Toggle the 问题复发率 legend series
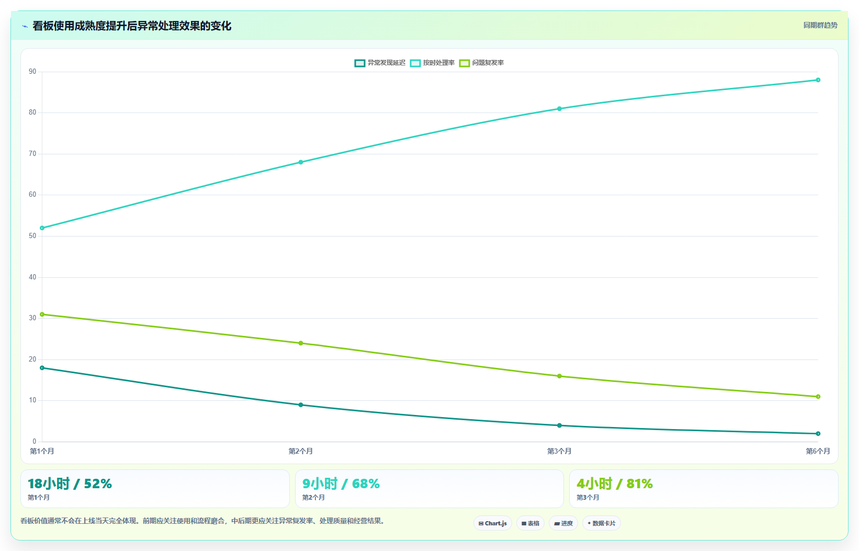Viewport: 859px width, 551px height. 482,63
